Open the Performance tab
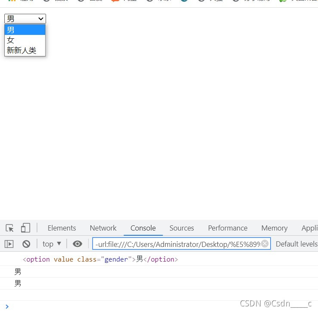The image size is (318, 312). pos(228,228)
